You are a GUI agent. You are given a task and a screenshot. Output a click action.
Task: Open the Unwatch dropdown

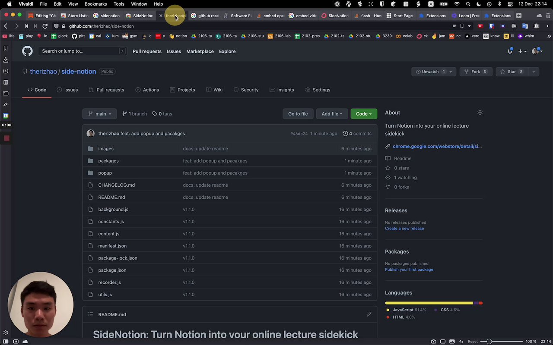[x=434, y=72]
